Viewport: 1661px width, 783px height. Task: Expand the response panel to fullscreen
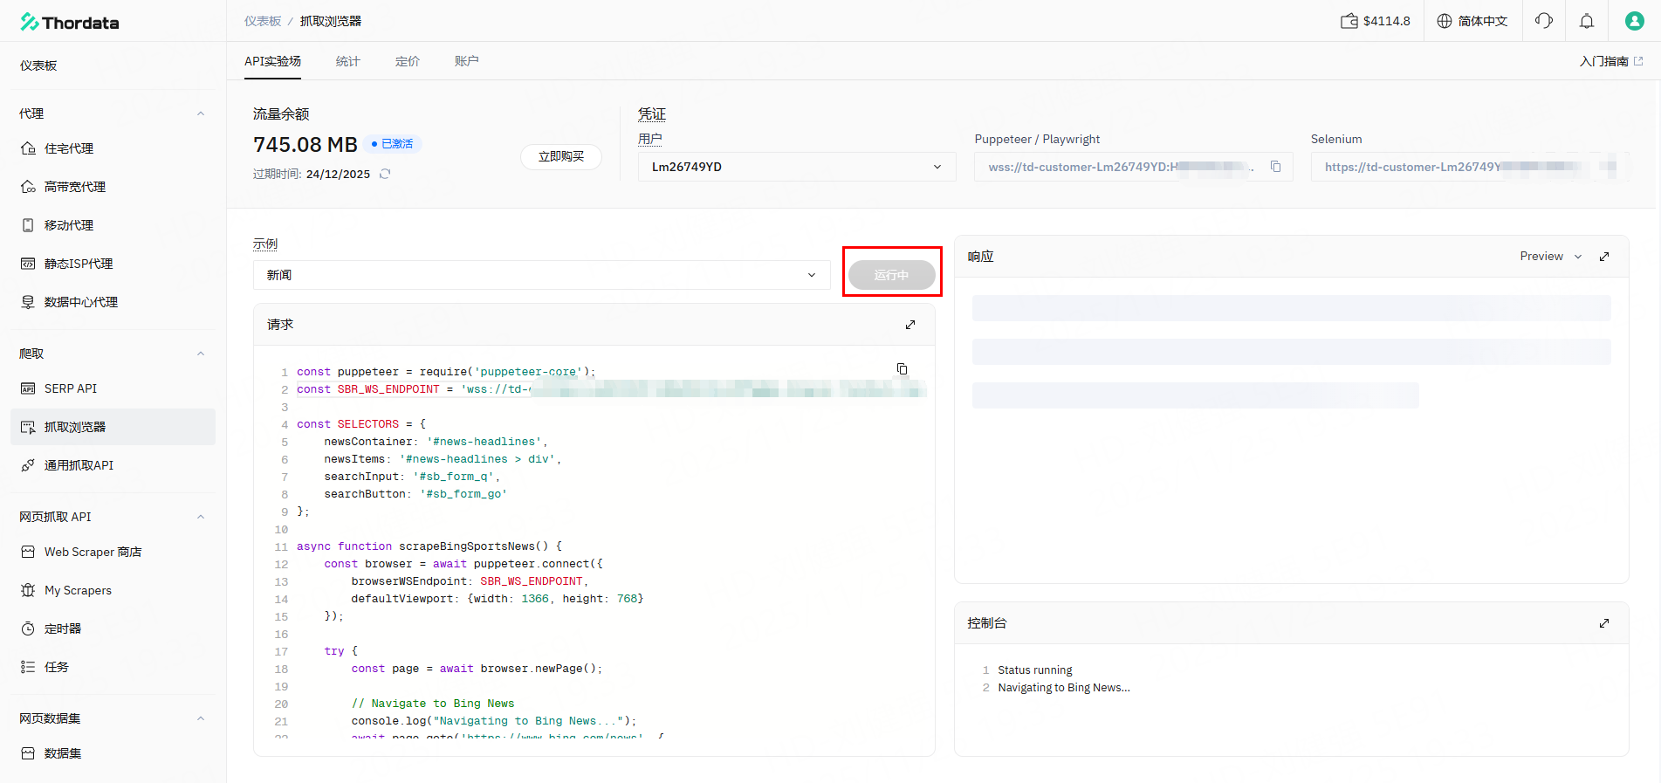tap(1604, 257)
